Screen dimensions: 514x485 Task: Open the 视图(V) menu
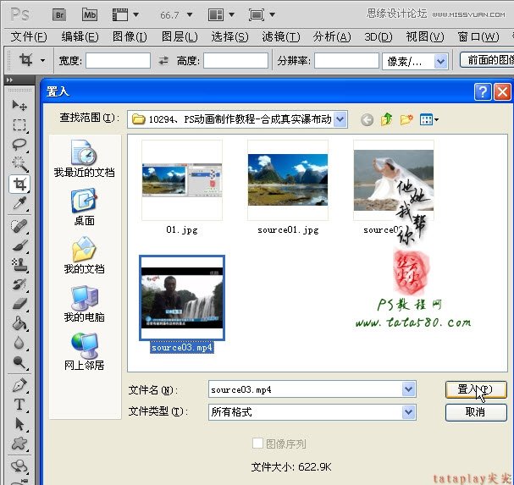(x=425, y=36)
